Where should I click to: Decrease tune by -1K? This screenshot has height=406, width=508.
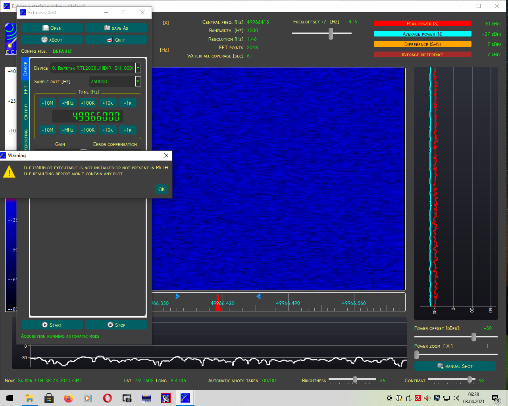[x=127, y=130]
